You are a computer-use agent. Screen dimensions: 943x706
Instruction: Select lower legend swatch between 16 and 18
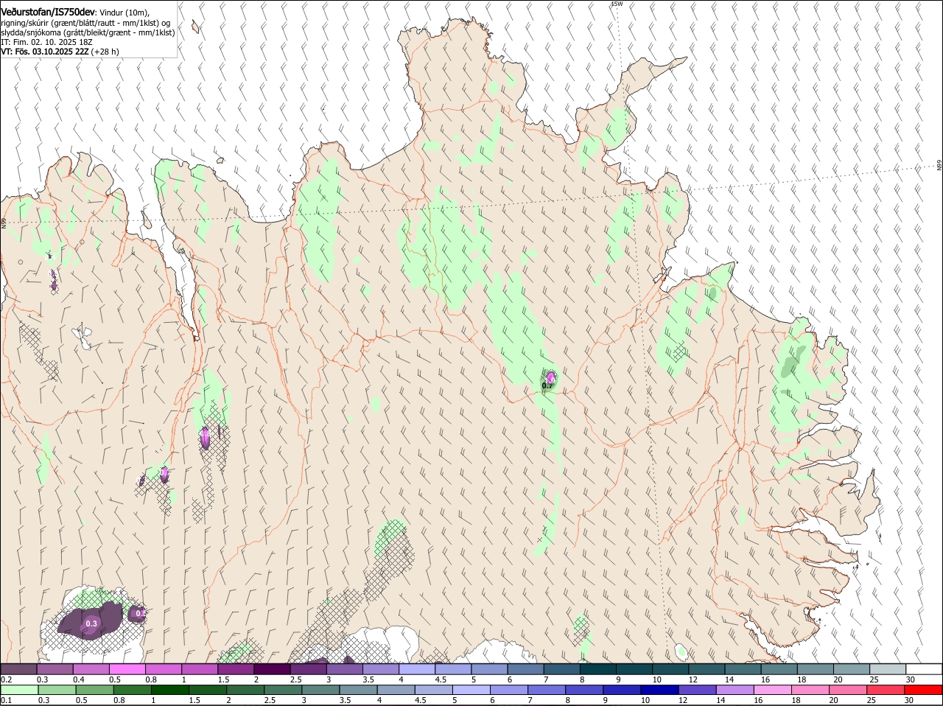coord(774,691)
